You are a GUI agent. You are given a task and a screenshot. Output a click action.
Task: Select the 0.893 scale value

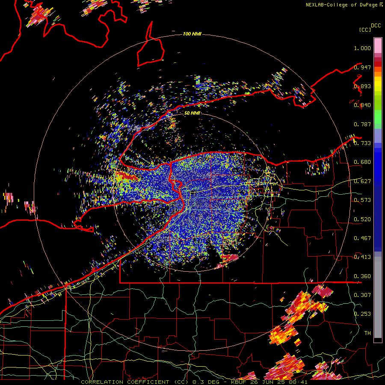362,86
